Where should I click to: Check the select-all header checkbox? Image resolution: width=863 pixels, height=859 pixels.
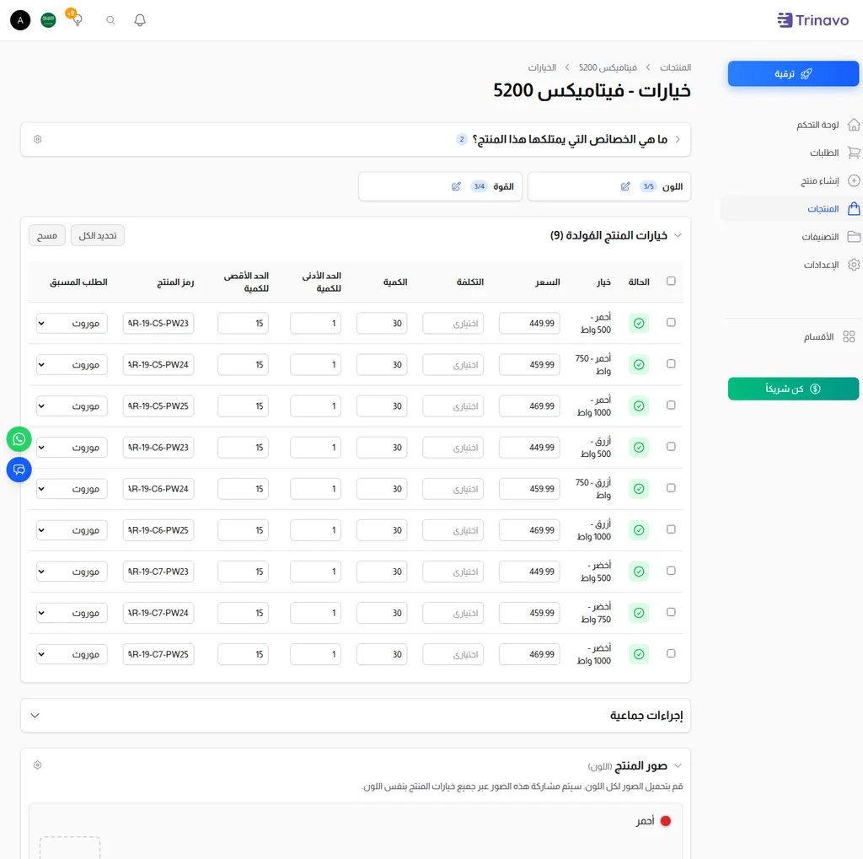[671, 281]
